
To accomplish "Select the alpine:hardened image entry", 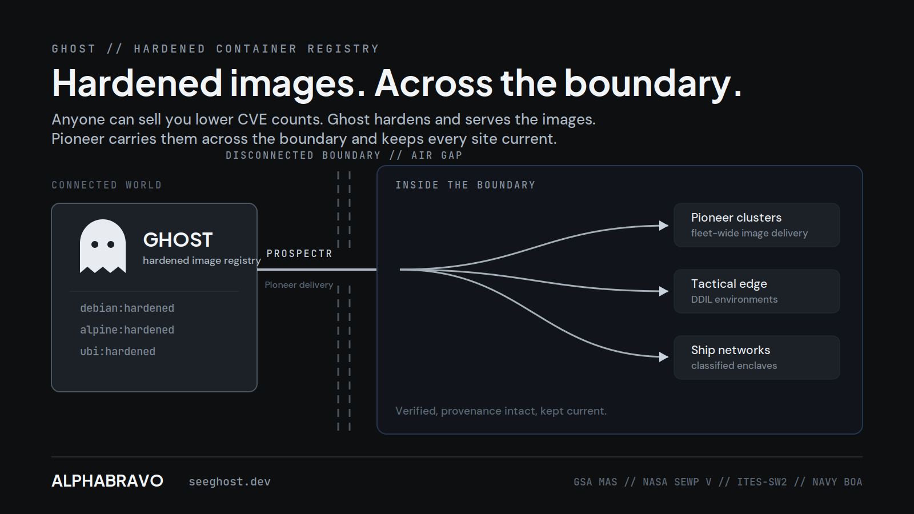I will click(x=127, y=330).
